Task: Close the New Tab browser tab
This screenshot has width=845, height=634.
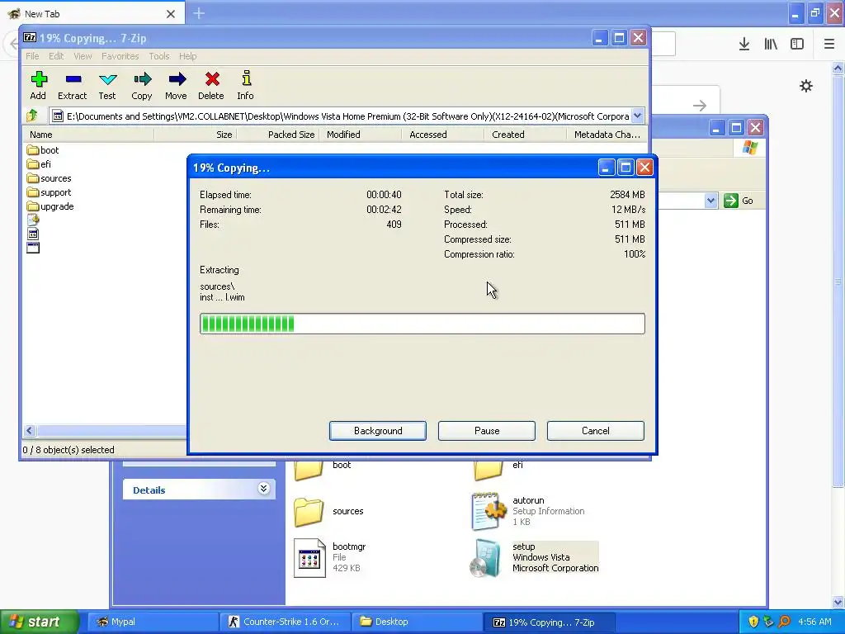Action: [170, 14]
